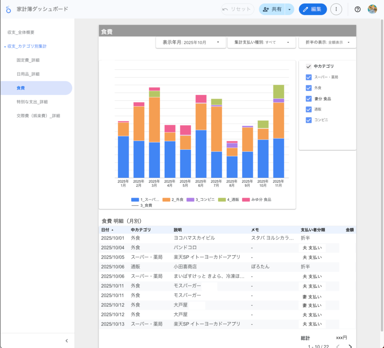384x348 pixels.
Task: Go to previous page of table
Action: [337, 346]
